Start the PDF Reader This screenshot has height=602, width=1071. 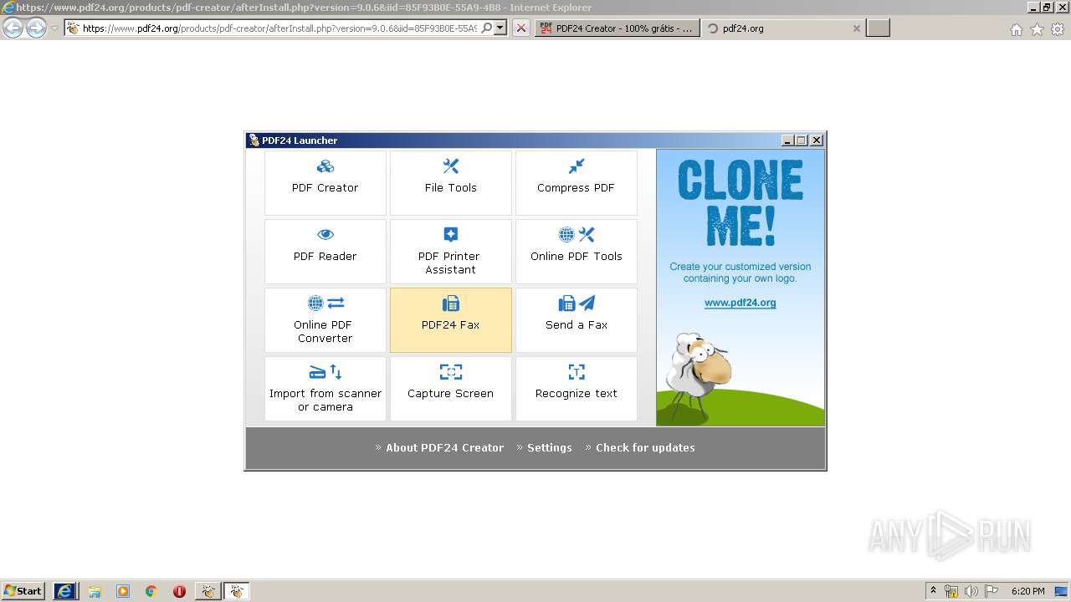tap(325, 251)
